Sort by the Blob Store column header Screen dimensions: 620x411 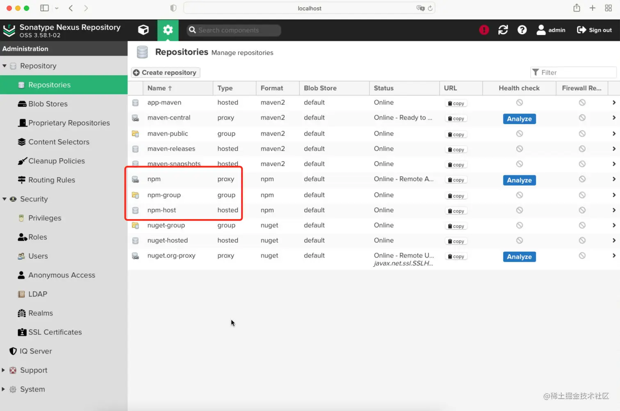coord(334,88)
